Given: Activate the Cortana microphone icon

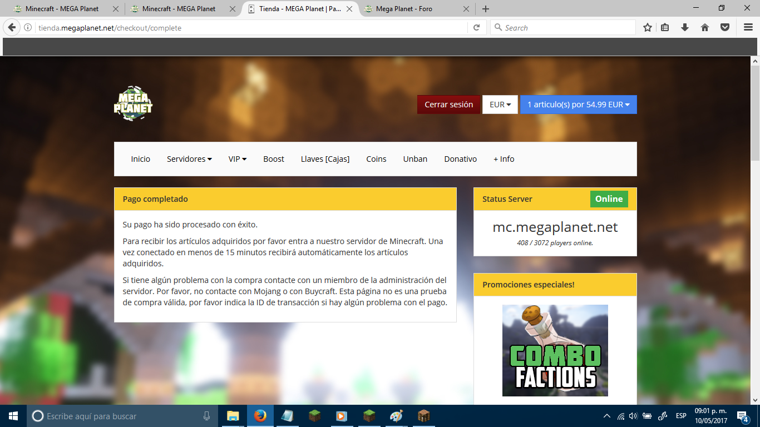Looking at the screenshot, I should pyautogui.click(x=206, y=416).
